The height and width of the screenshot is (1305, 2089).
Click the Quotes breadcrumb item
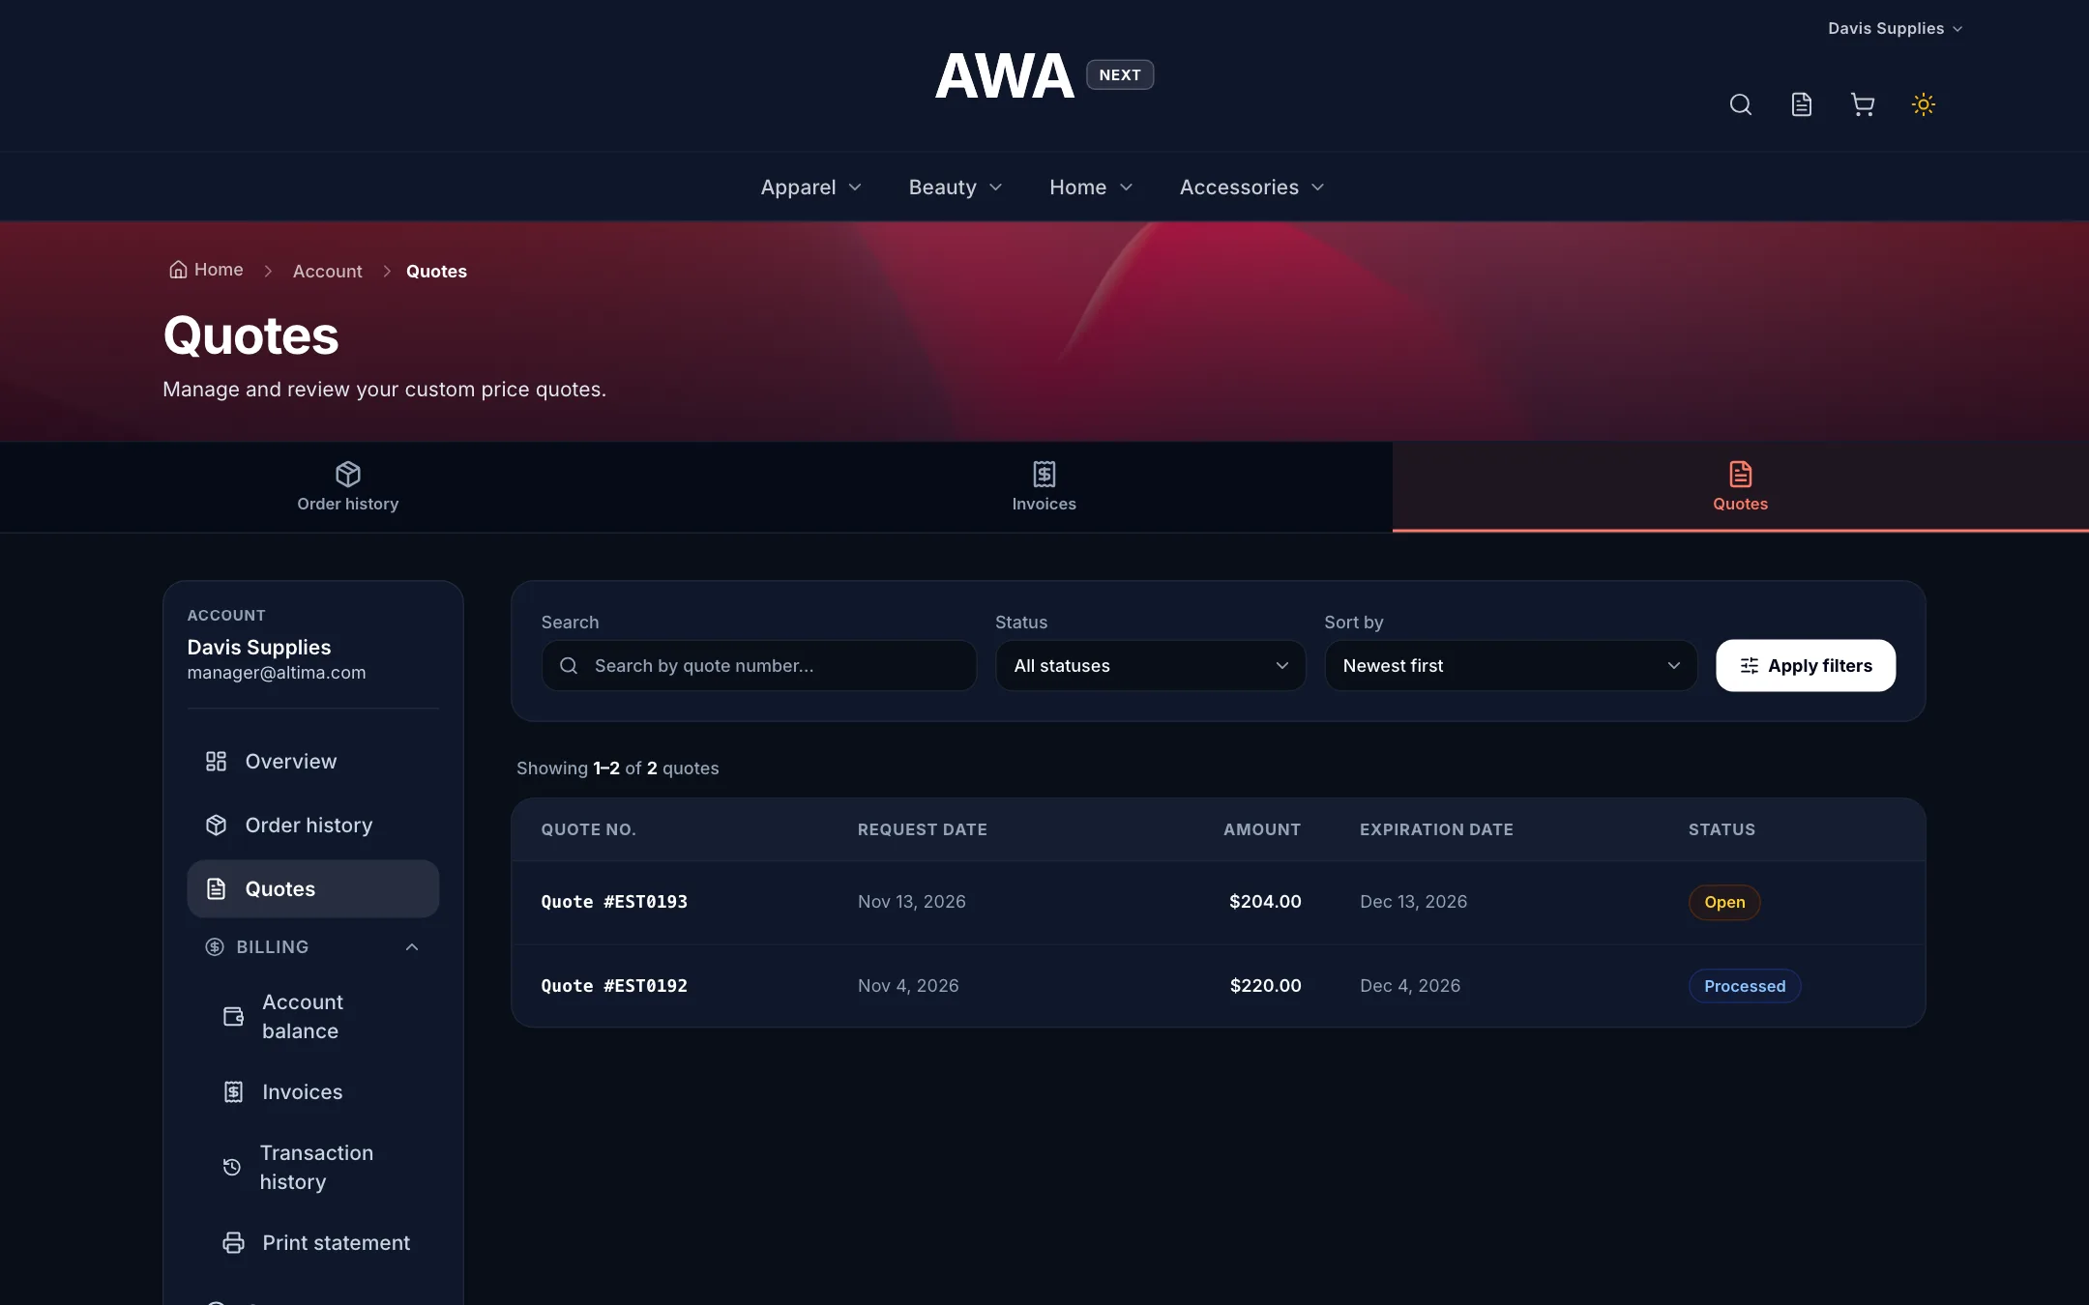point(436,272)
